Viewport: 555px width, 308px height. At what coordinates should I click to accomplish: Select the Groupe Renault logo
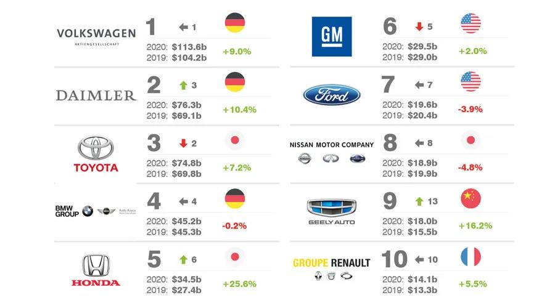pos(332,268)
